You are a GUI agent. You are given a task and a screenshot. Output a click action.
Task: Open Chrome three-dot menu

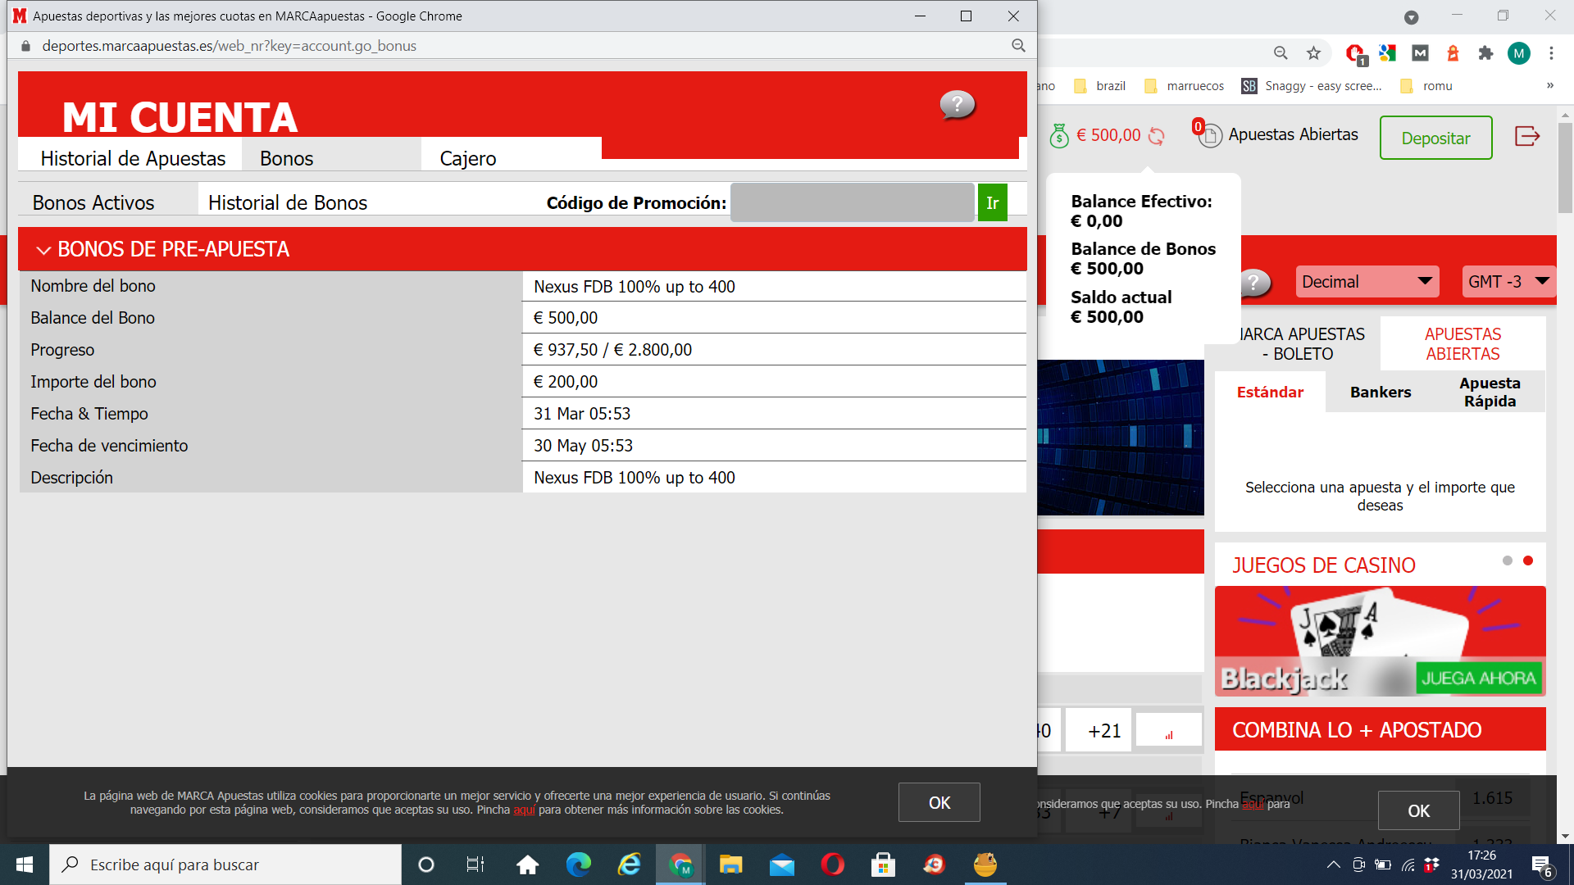(x=1551, y=53)
